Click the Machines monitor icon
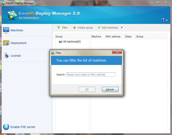172x135 pixels. [6, 30]
